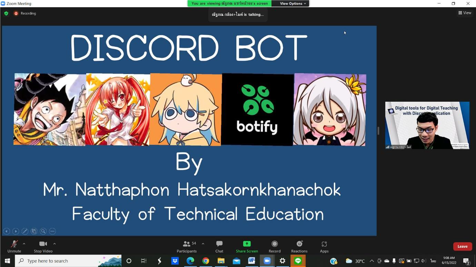Open the network monitor tray icon
The image size is (476, 267).
pos(416,261)
